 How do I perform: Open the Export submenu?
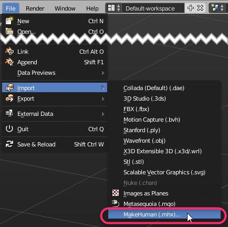[55, 98]
